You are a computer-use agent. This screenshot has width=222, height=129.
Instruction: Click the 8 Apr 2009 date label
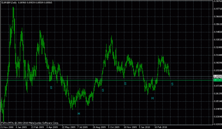(x=52, y=127)
